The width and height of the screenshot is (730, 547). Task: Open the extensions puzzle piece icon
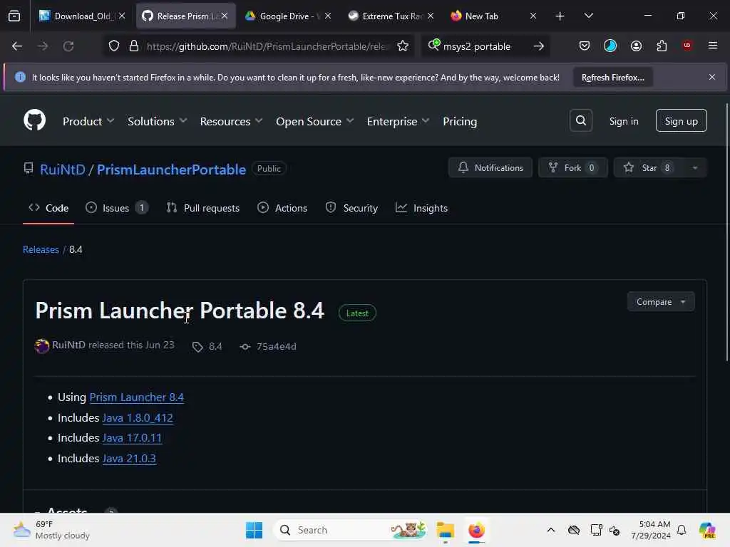(662, 46)
